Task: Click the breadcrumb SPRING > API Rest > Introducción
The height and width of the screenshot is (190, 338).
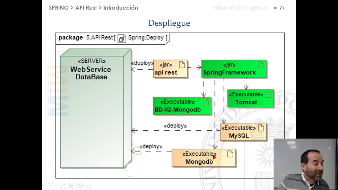Action: (93, 8)
